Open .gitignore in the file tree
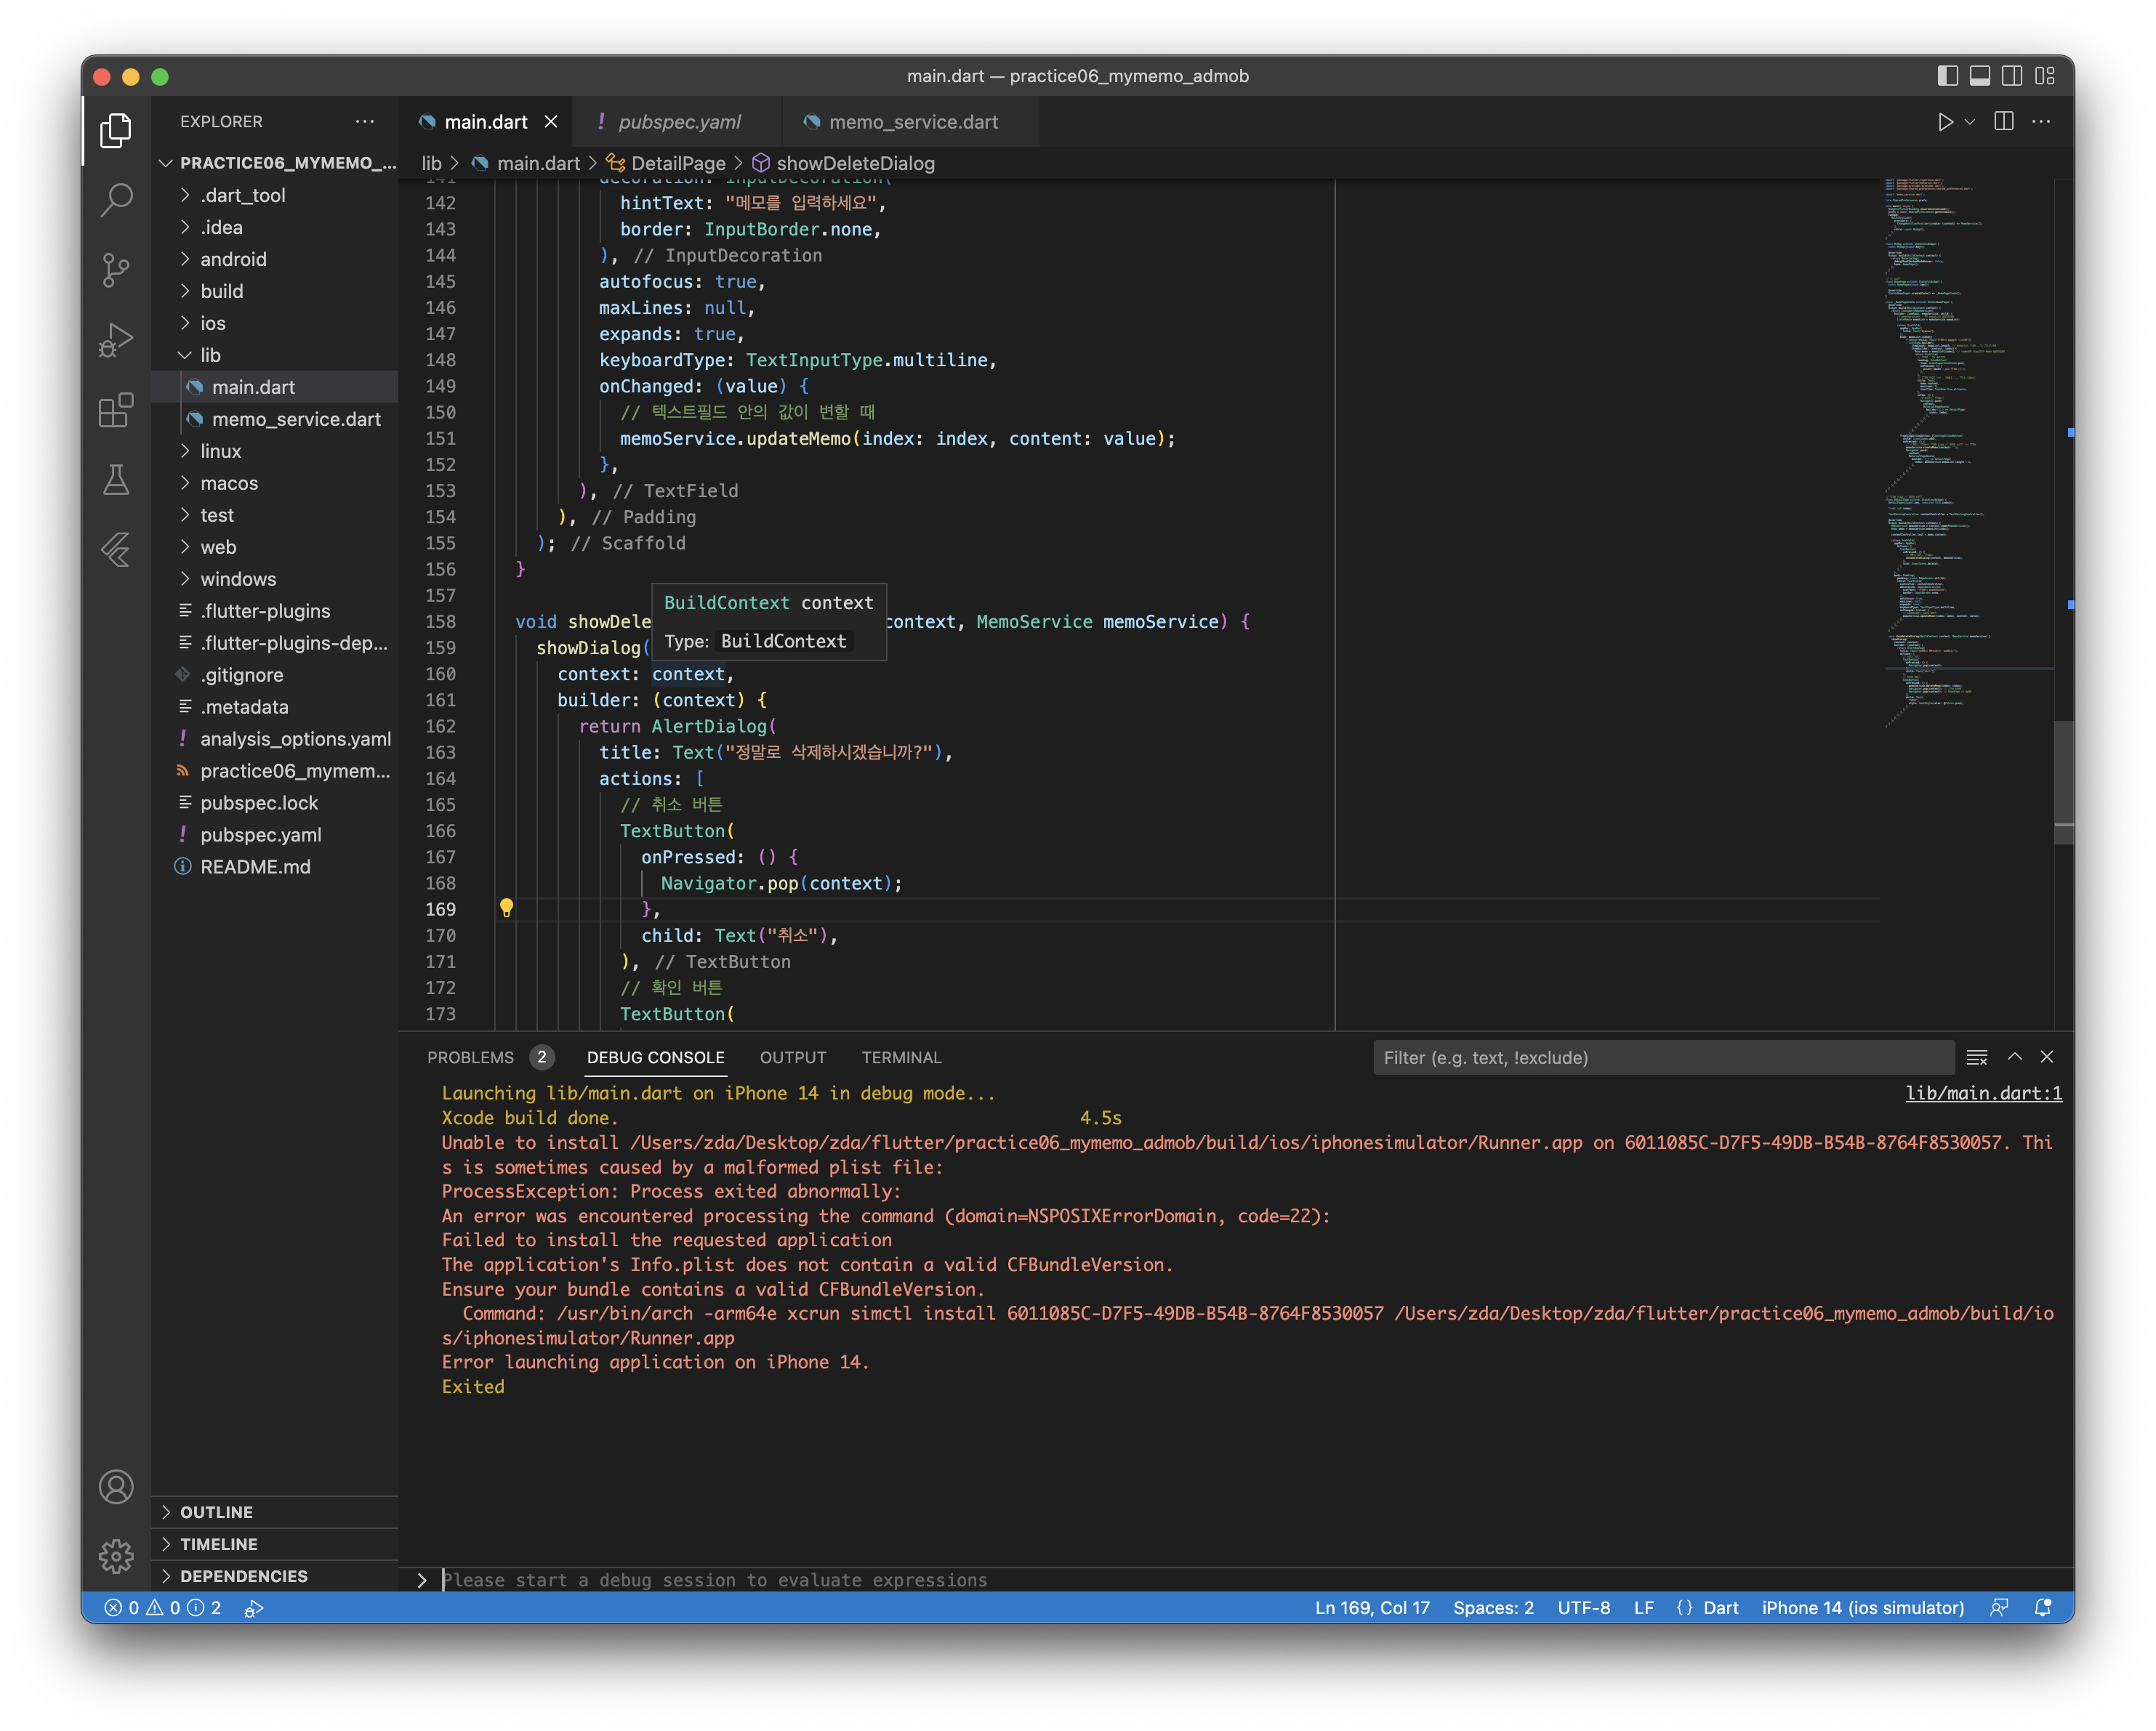 click(275, 675)
